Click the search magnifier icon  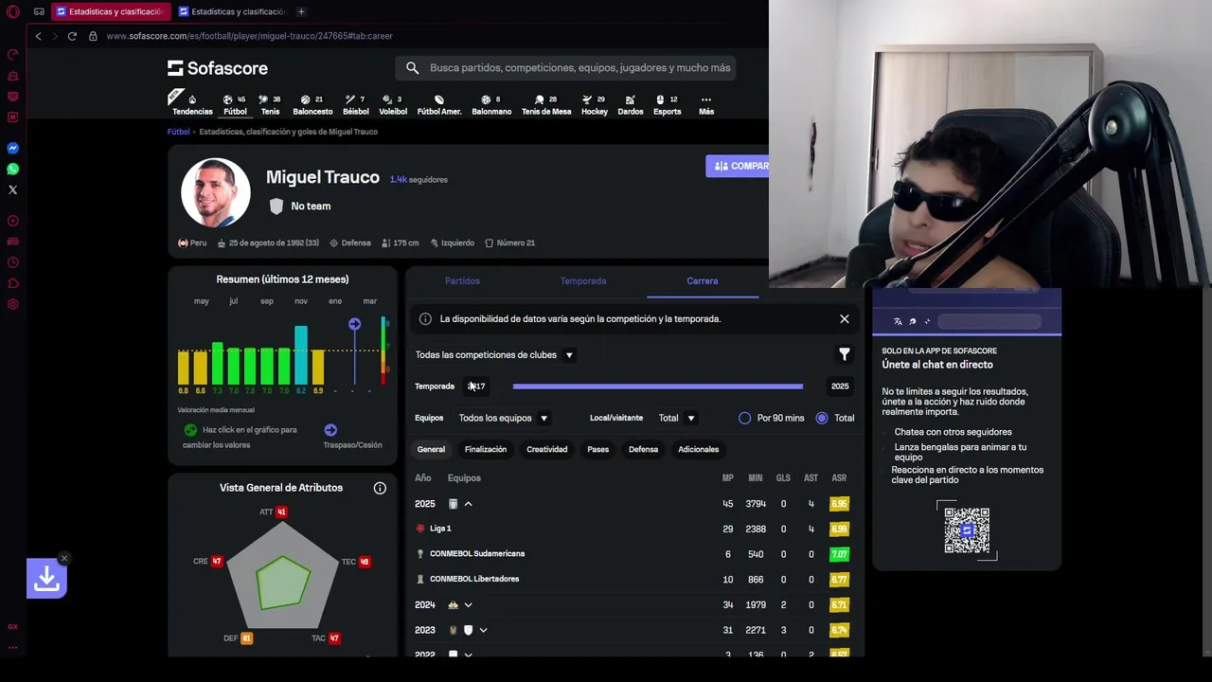click(412, 68)
